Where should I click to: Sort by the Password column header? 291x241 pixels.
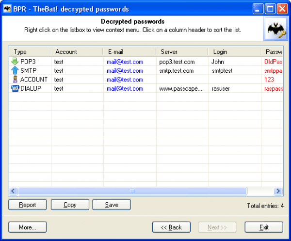click(272, 52)
